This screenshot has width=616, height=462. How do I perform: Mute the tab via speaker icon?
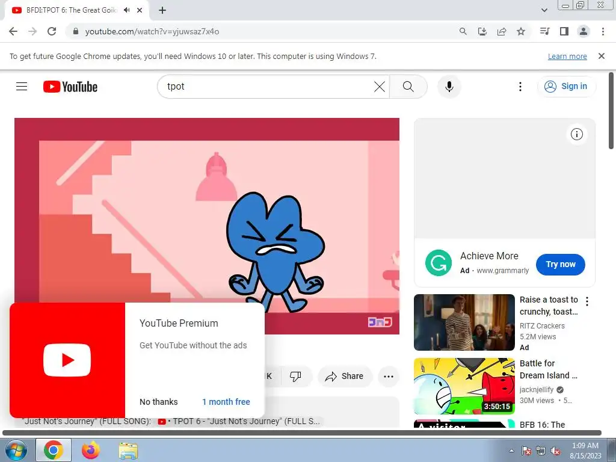pos(126,10)
